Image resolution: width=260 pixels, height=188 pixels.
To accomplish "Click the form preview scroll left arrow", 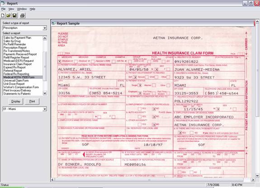I will [x=53, y=179].
